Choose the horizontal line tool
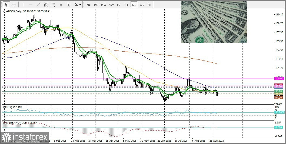The image size is (286, 144). pyautogui.click(x=31, y=5)
